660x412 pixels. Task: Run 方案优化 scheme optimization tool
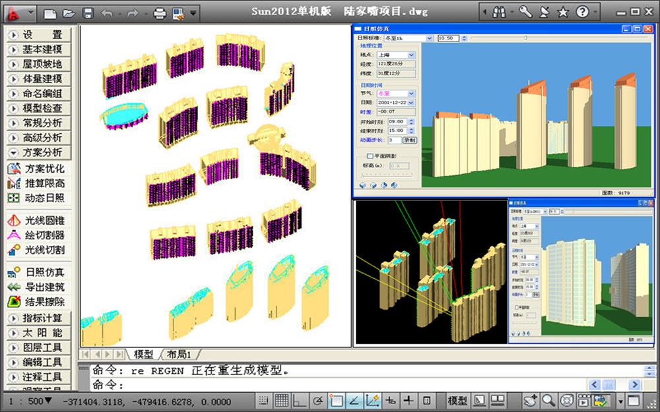36,169
